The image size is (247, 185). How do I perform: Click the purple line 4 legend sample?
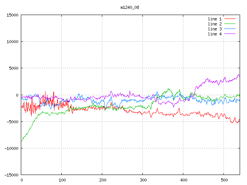230,34
